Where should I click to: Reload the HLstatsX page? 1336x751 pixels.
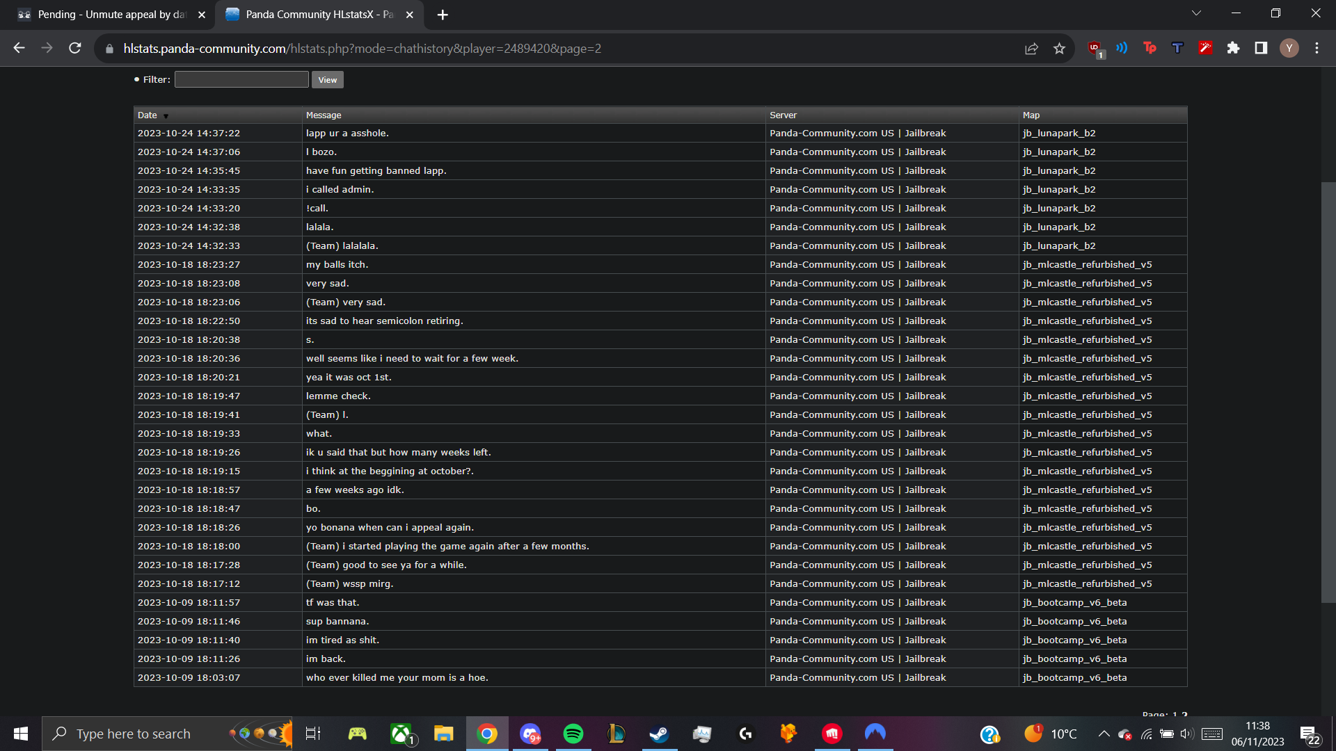75,48
